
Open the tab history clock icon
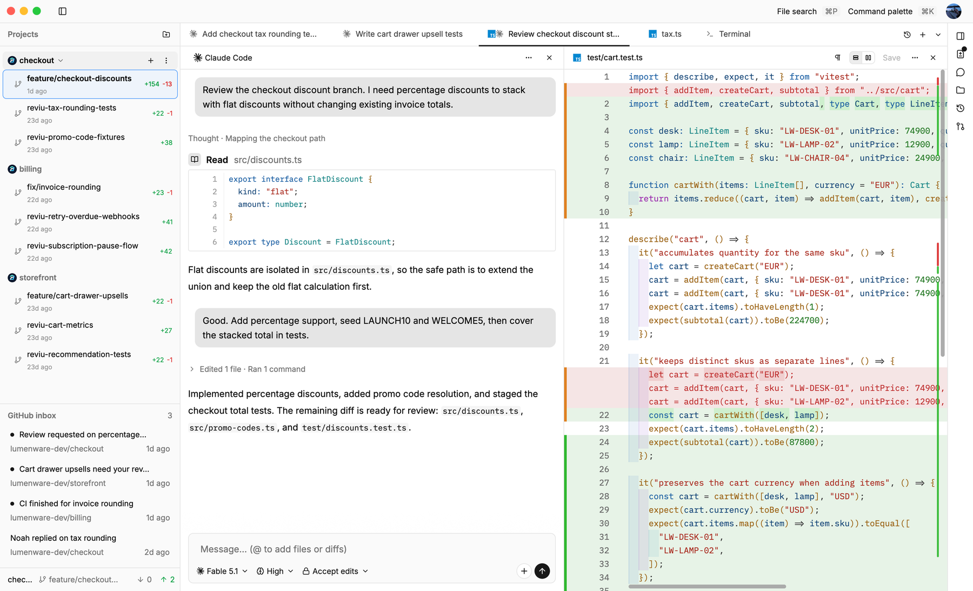coord(907,35)
